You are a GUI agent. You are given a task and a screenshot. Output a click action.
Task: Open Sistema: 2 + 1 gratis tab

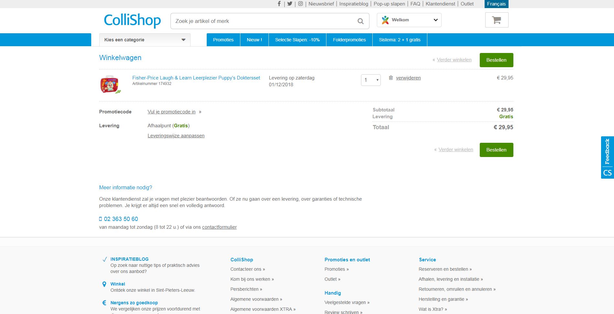(x=400, y=40)
